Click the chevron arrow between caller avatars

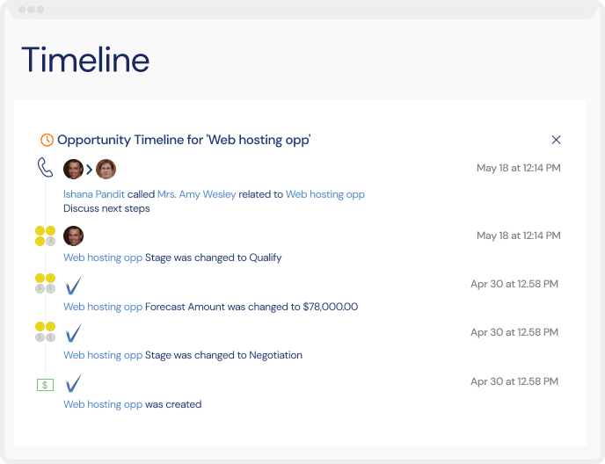coord(89,170)
